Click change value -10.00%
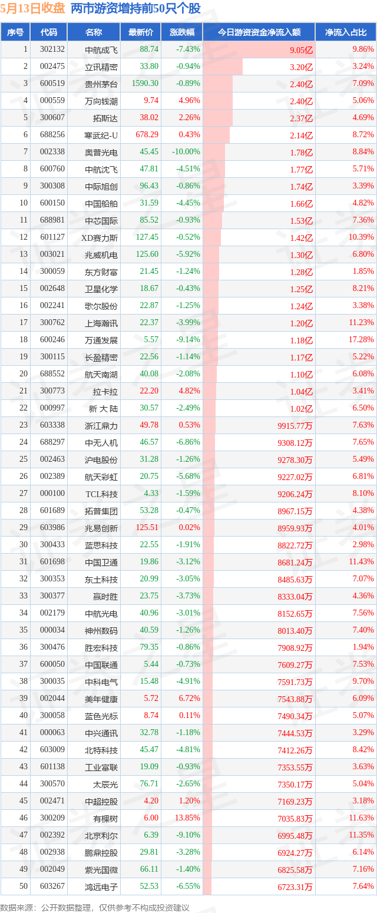Viewport: 377px width, 913px height. click(x=186, y=152)
